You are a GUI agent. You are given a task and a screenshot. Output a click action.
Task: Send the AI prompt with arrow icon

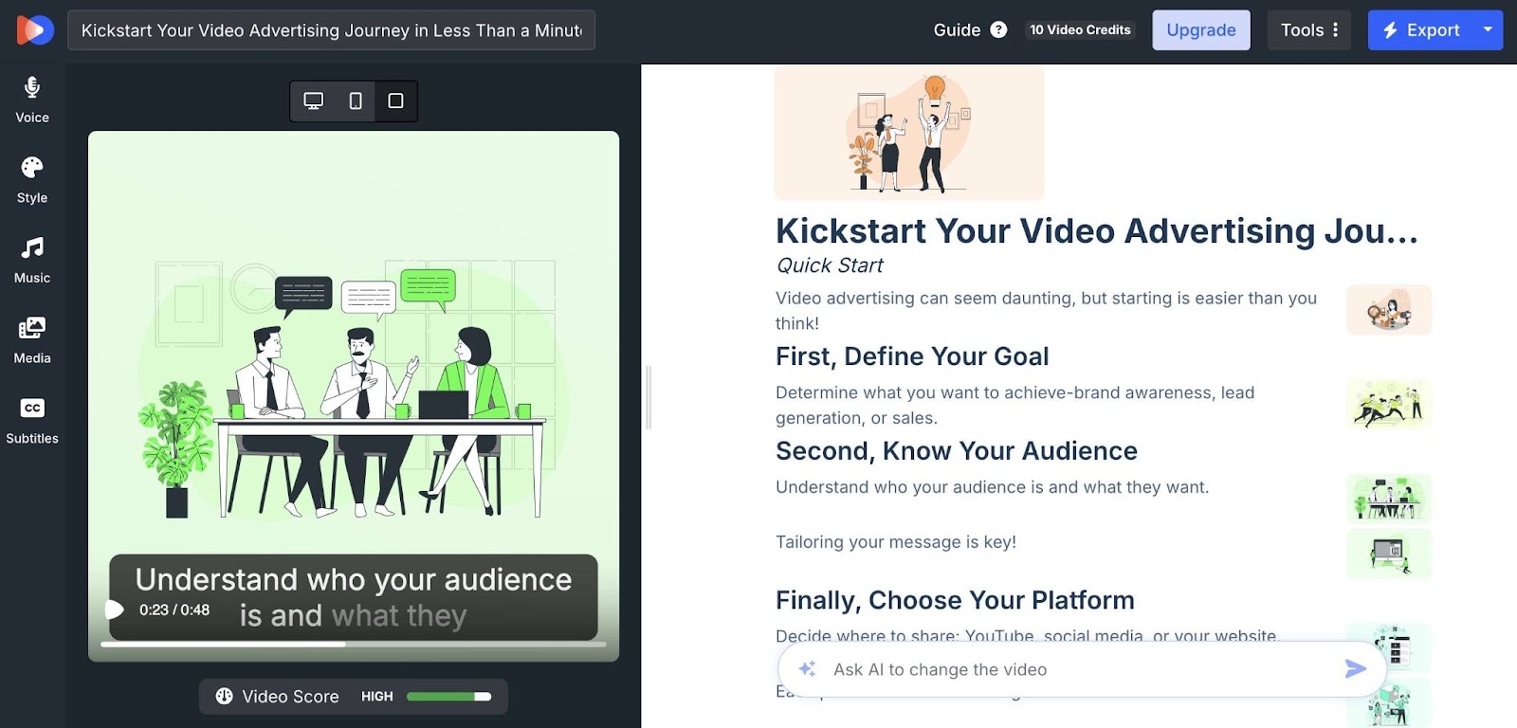(1356, 669)
